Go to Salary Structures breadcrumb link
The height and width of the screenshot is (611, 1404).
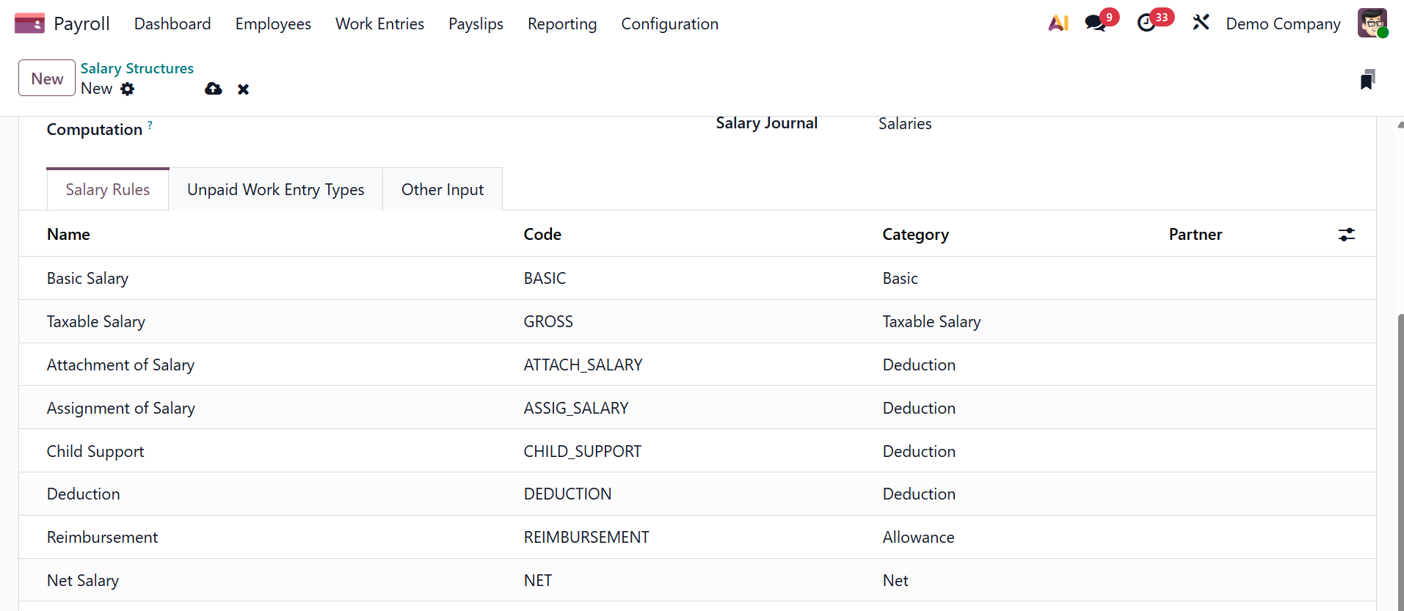[x=137, y=68]
